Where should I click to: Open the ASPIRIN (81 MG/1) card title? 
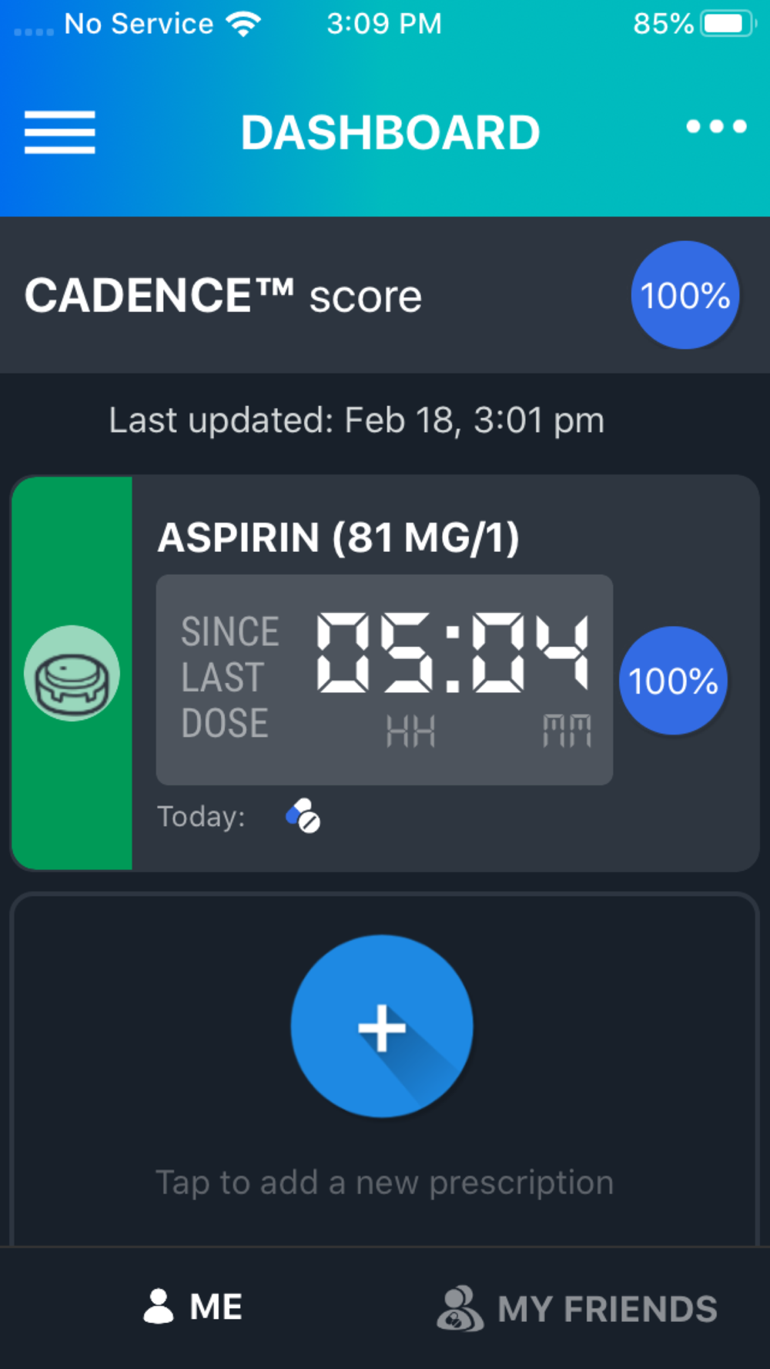click(339, 537)
